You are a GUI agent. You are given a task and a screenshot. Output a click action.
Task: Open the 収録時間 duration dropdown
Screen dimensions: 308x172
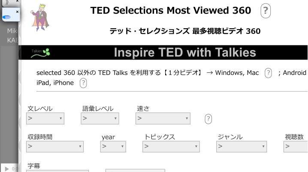(55, 147)
